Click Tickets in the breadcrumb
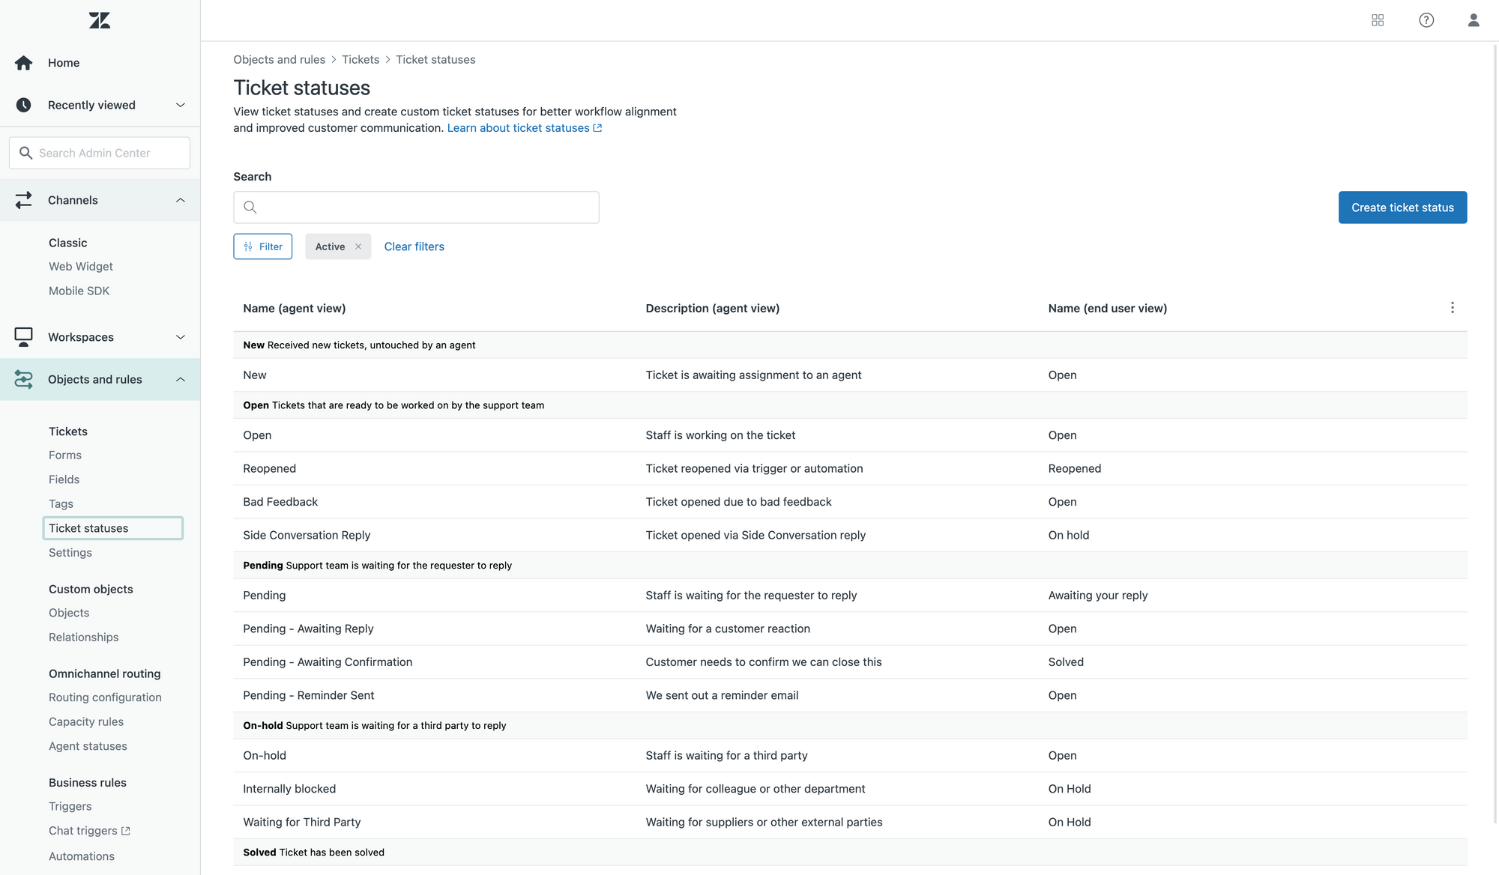Screen dimensions: 1499x875 [x=361, y=60]
